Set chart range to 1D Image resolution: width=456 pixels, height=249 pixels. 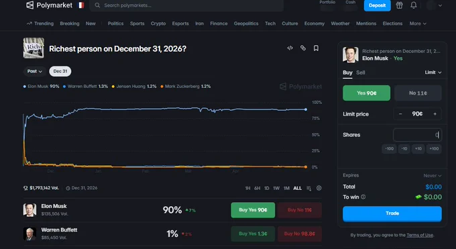(267, 189)
